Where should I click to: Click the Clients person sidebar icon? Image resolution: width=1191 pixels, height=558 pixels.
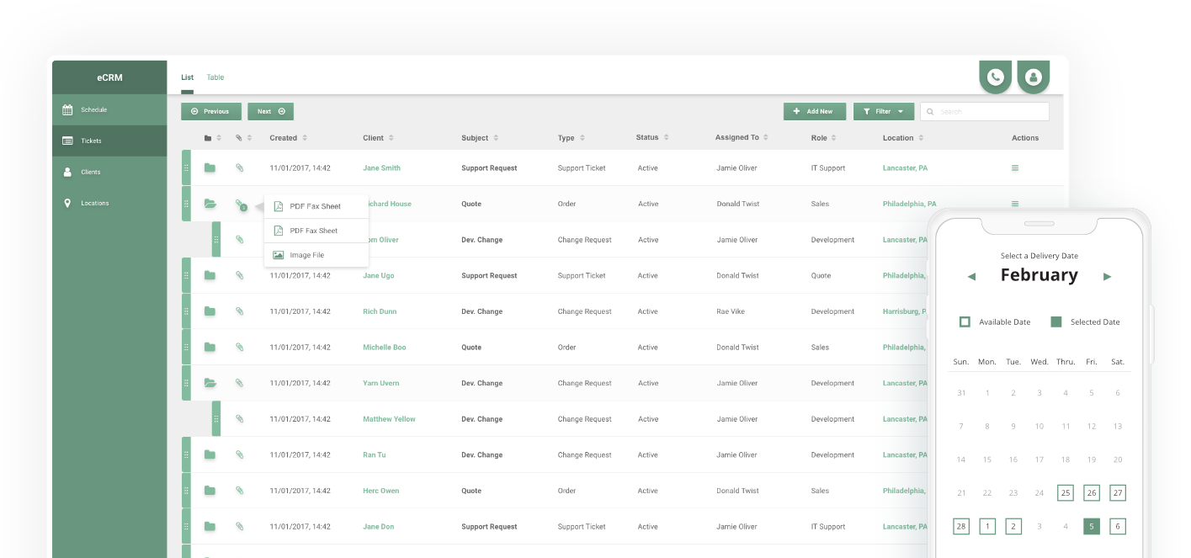[67, 172]
